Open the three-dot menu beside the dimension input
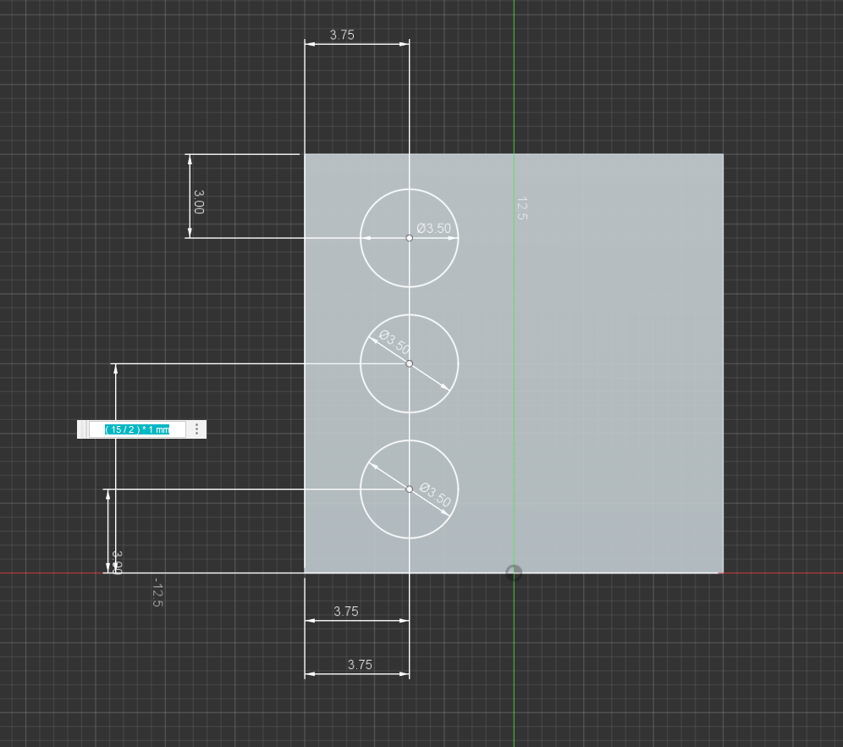Viewport: 843px width, 747px height. pyautogui.click(x=196, y=429)
